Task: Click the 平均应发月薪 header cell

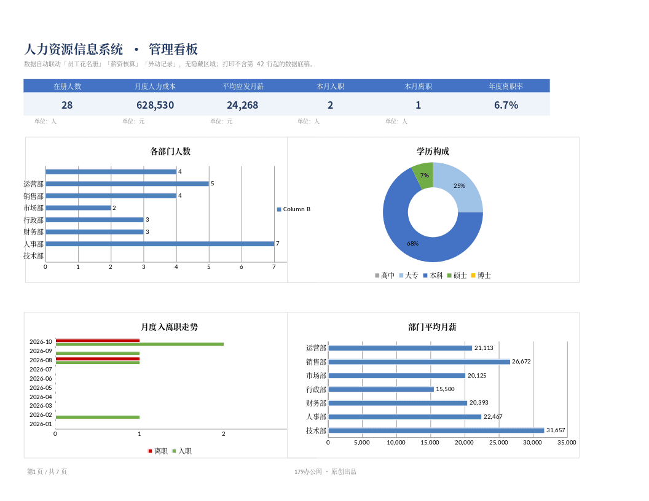Action: pyautogui.click(x=243, y=86)
